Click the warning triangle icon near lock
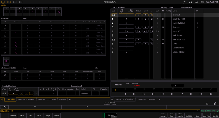The image size is (219, 118). 207,103
